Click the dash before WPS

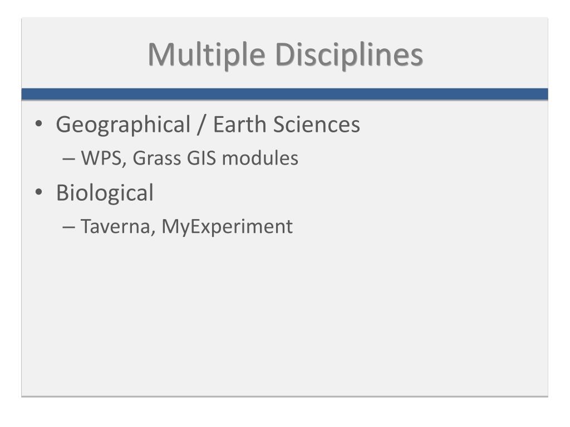pos(68,159)
